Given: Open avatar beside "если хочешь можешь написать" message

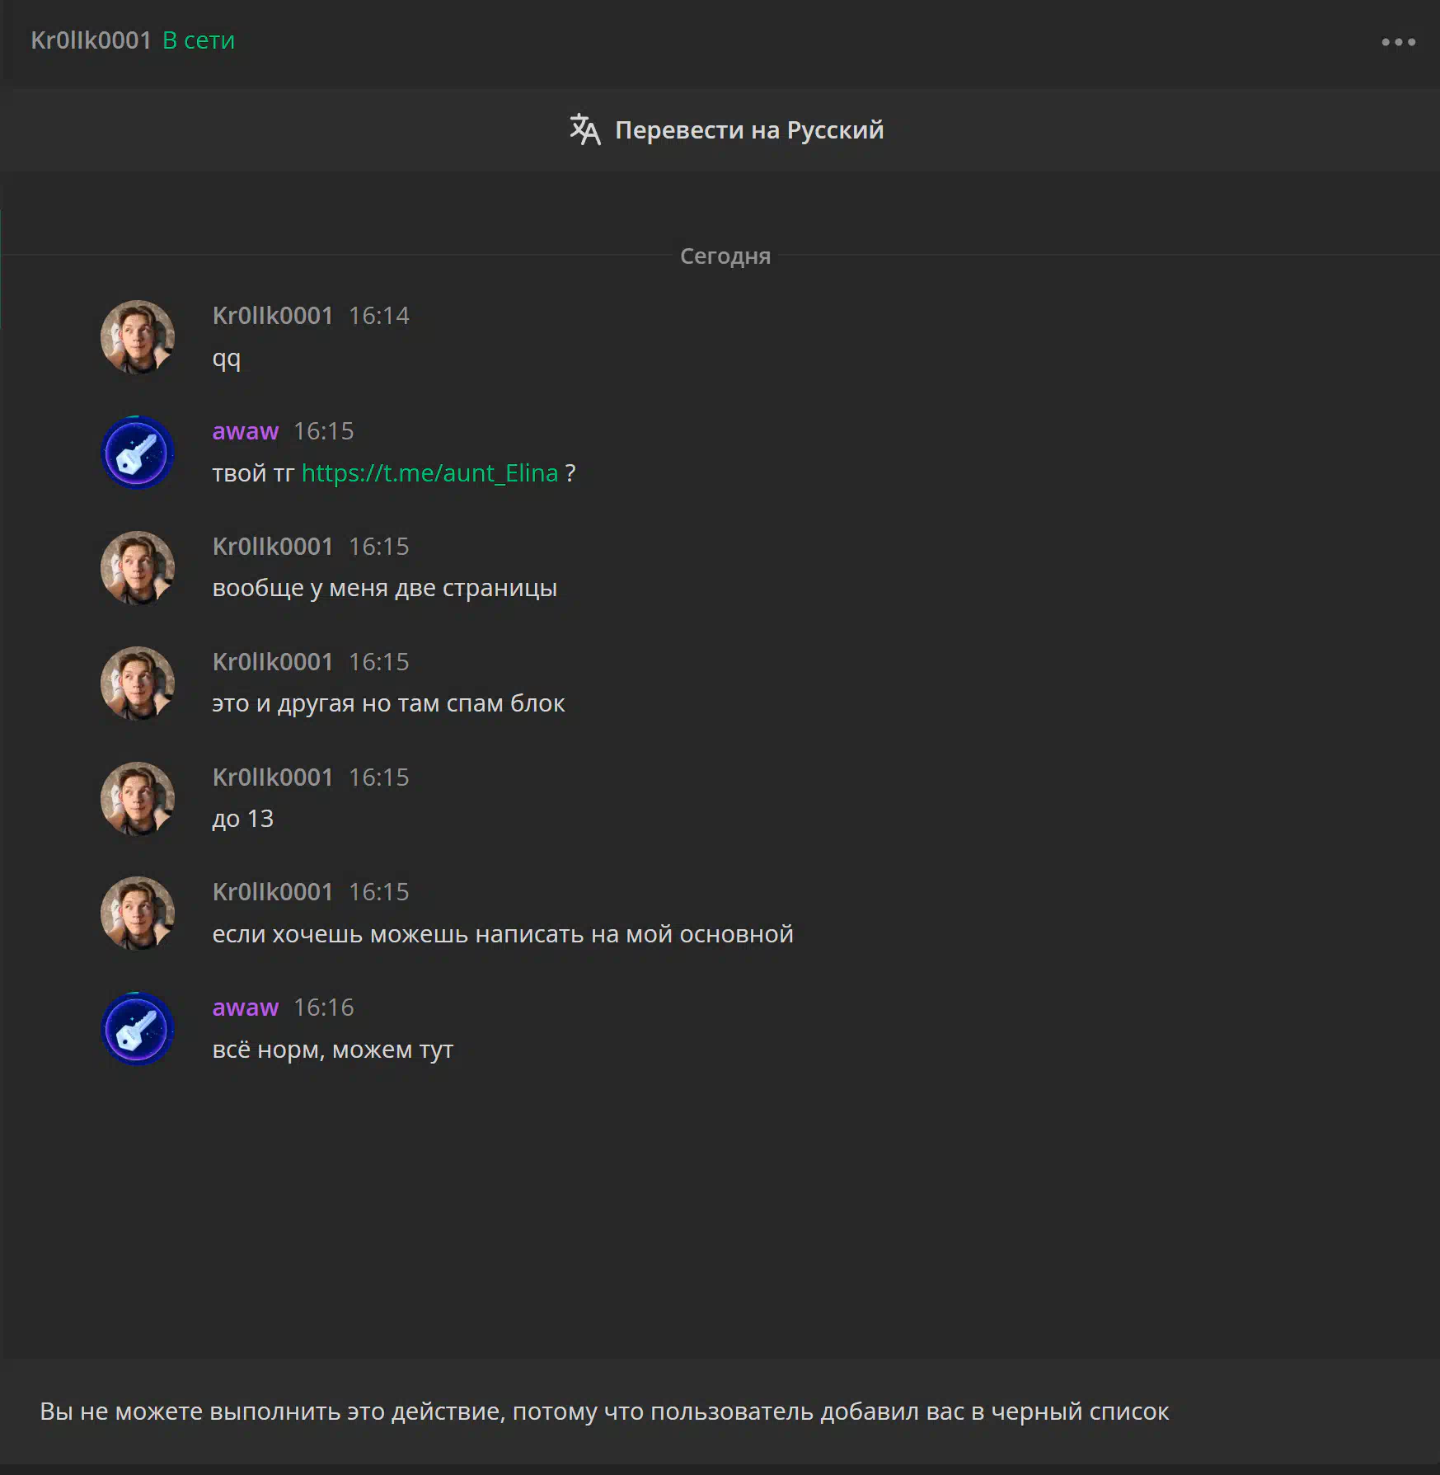Looking at the screenshot, I should (x=138, y=913).
